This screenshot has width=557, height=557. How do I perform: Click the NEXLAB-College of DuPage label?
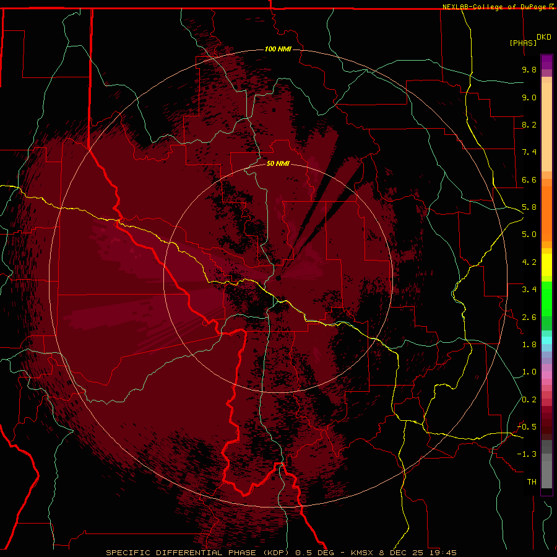click(x=495, y=7)
